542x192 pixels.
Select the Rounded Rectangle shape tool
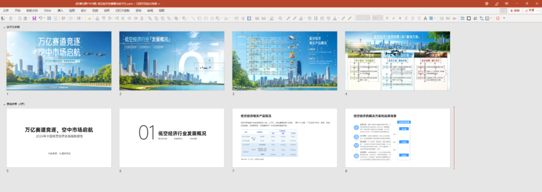(206, 19)
